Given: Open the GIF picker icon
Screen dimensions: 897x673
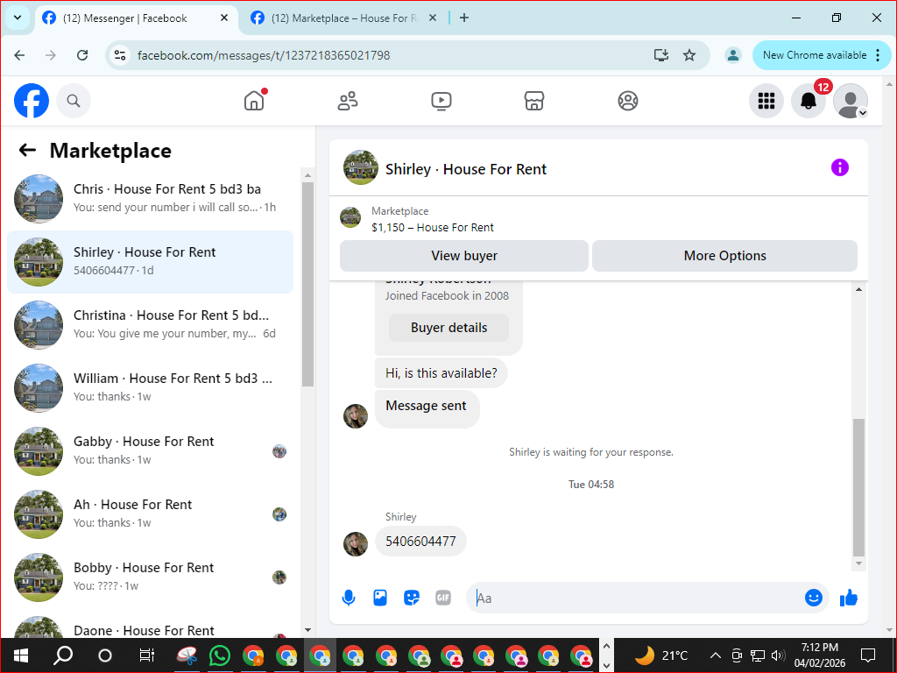Looking at the screenshot, I should click(443, 598).
